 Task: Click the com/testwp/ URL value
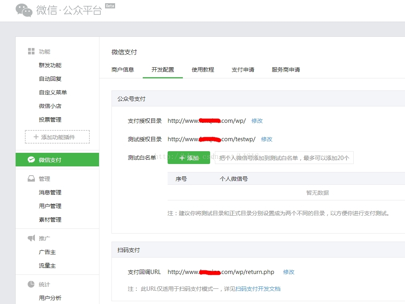212,139
